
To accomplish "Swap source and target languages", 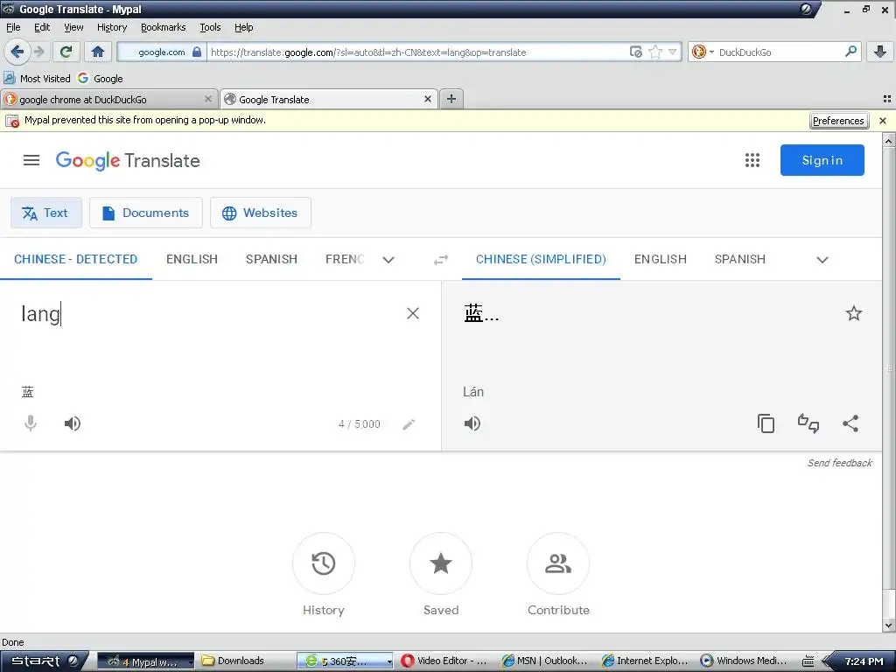I will tap(441, 260).
